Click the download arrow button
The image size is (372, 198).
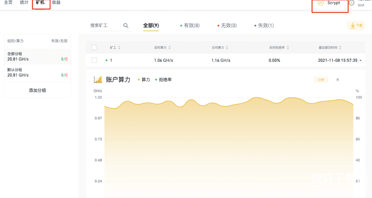pos(356,26)
